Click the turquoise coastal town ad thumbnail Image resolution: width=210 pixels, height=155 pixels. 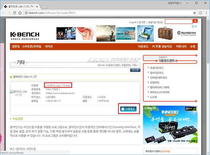pyautogui.click(x=126, y=33)
